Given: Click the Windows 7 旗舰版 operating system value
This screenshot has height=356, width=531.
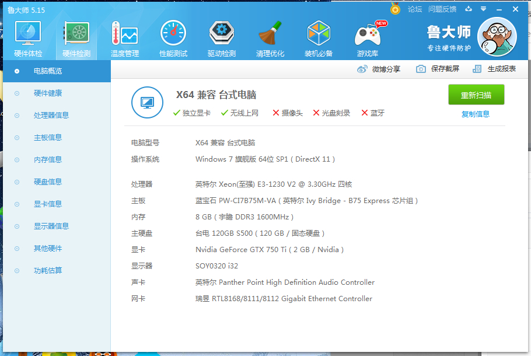Looking at the screenshot, I should pos(265,159).
